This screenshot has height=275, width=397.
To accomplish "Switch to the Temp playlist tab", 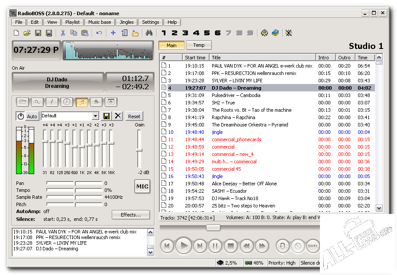I will click(x=199, y=45).
